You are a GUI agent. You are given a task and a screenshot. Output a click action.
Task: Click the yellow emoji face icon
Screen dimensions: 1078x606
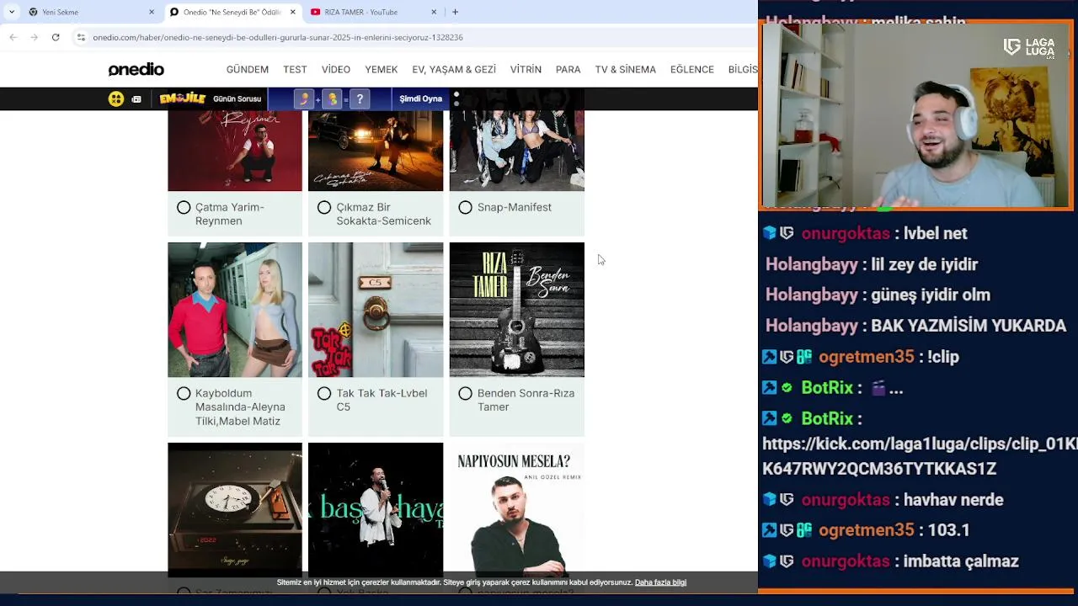click(x=116, y=98)
